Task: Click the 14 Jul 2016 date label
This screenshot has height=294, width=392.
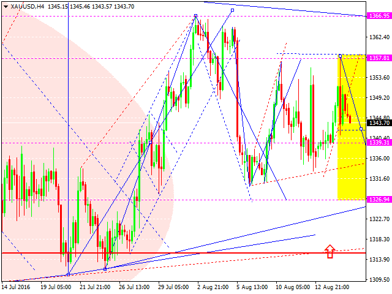Action: 16,287
